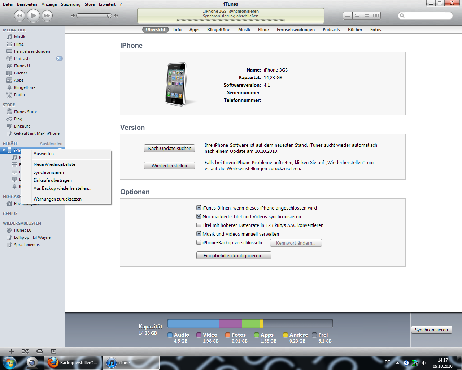Click the add playlist plus icon

(12, 351)
